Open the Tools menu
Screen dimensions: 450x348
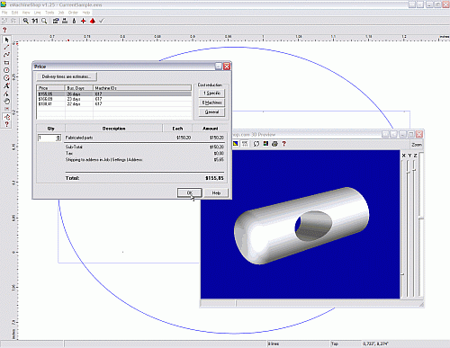pos(49,13)
